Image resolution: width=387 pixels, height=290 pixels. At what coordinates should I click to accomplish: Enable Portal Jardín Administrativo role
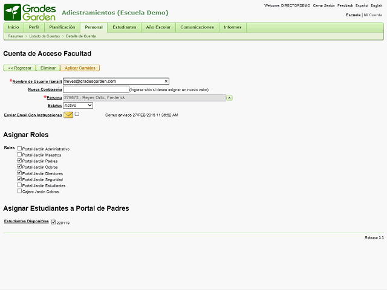20,149
